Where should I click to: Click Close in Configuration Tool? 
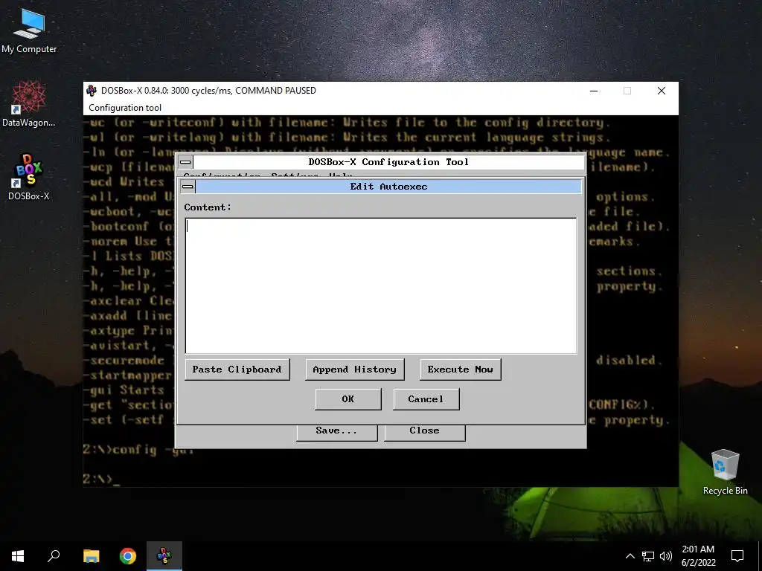425,432
